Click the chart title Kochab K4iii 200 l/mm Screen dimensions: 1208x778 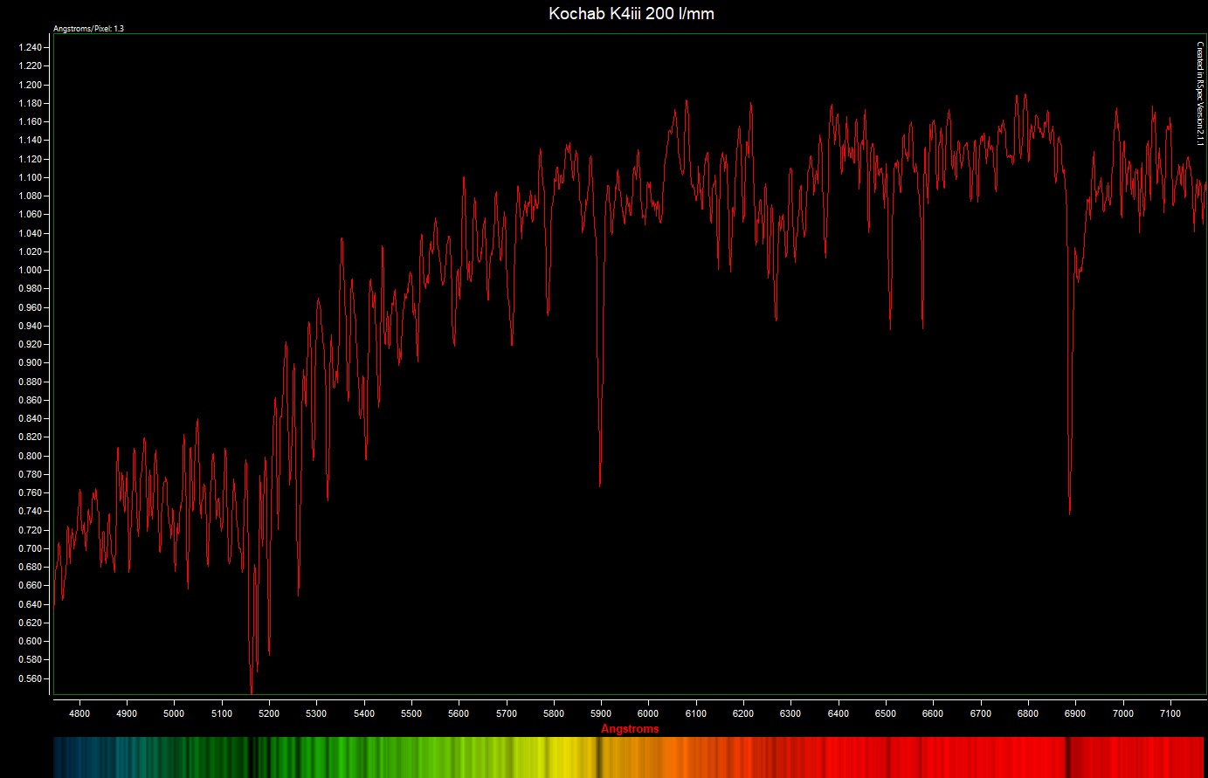click(631, 14)
